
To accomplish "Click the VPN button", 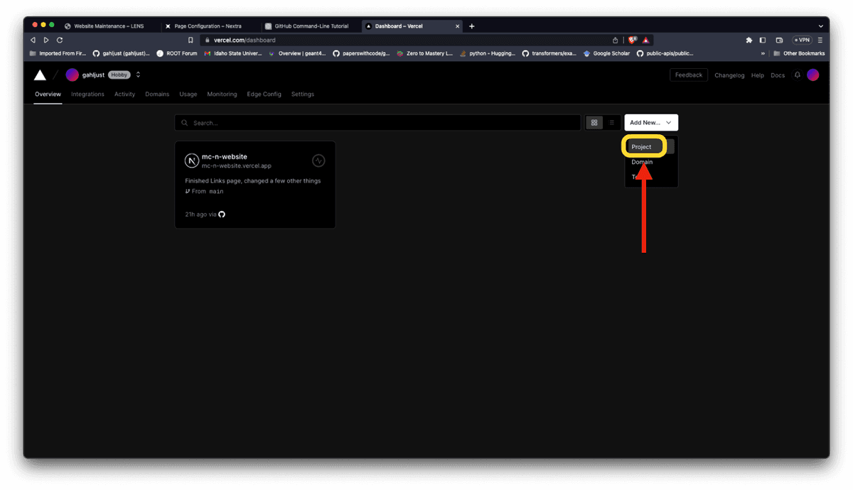I will pyautogui.click(x=802, y=40).
